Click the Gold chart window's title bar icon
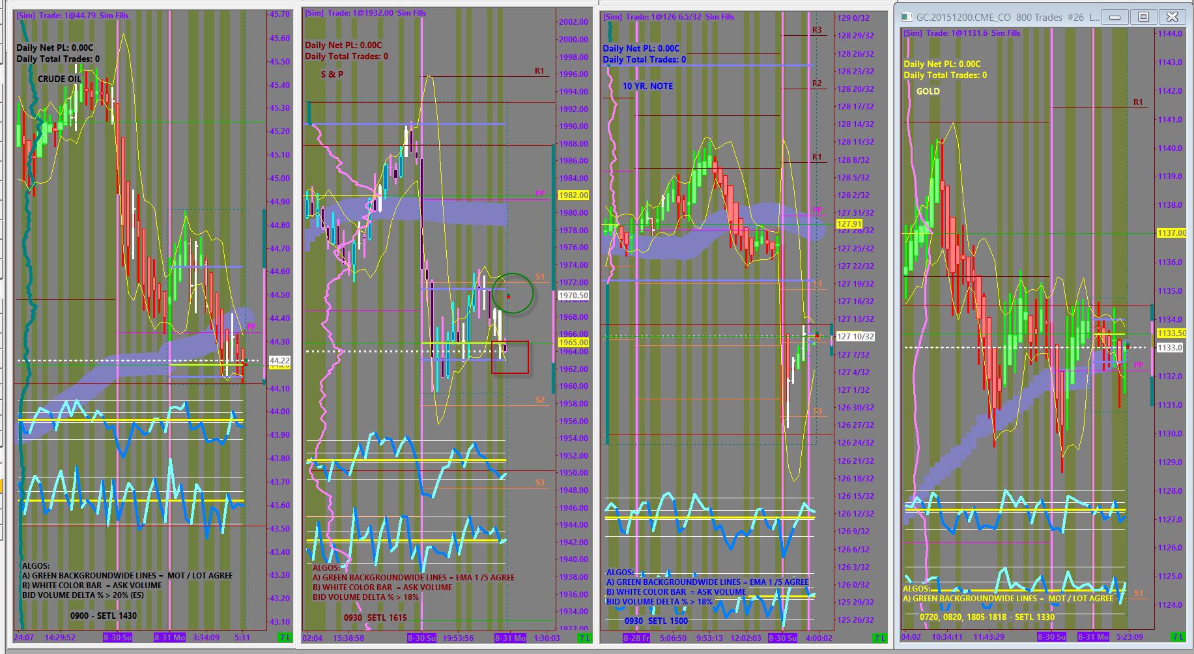Image resolution: width=1194 pixels, height=654 pixels. (x=906, y=17)
